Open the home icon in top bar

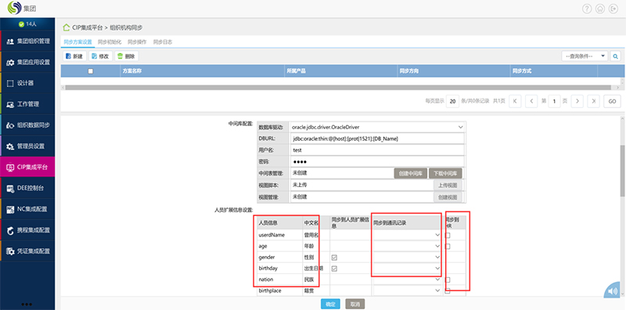(x=599, y=9)
